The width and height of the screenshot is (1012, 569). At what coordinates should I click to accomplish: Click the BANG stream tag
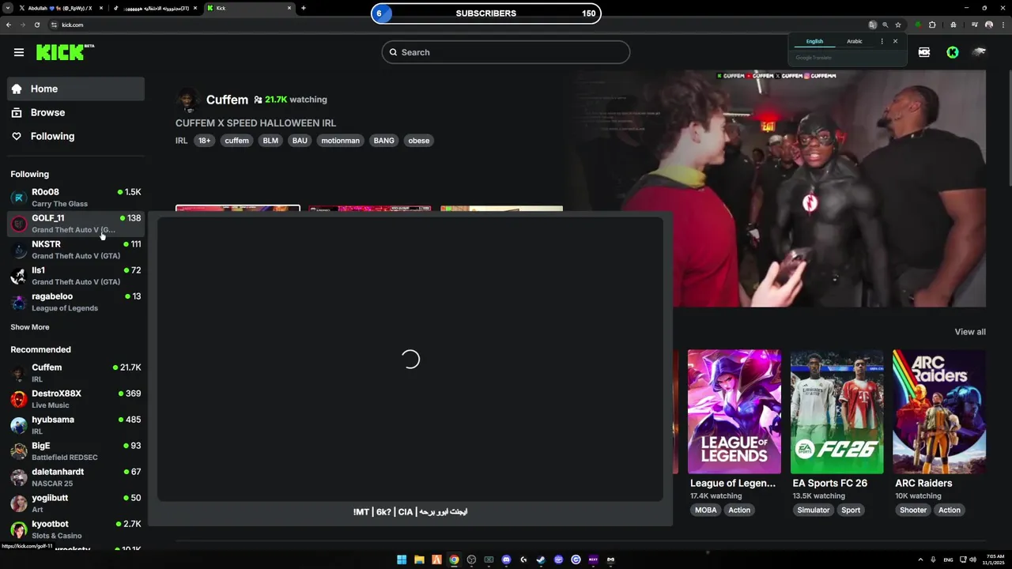(383, 141)
